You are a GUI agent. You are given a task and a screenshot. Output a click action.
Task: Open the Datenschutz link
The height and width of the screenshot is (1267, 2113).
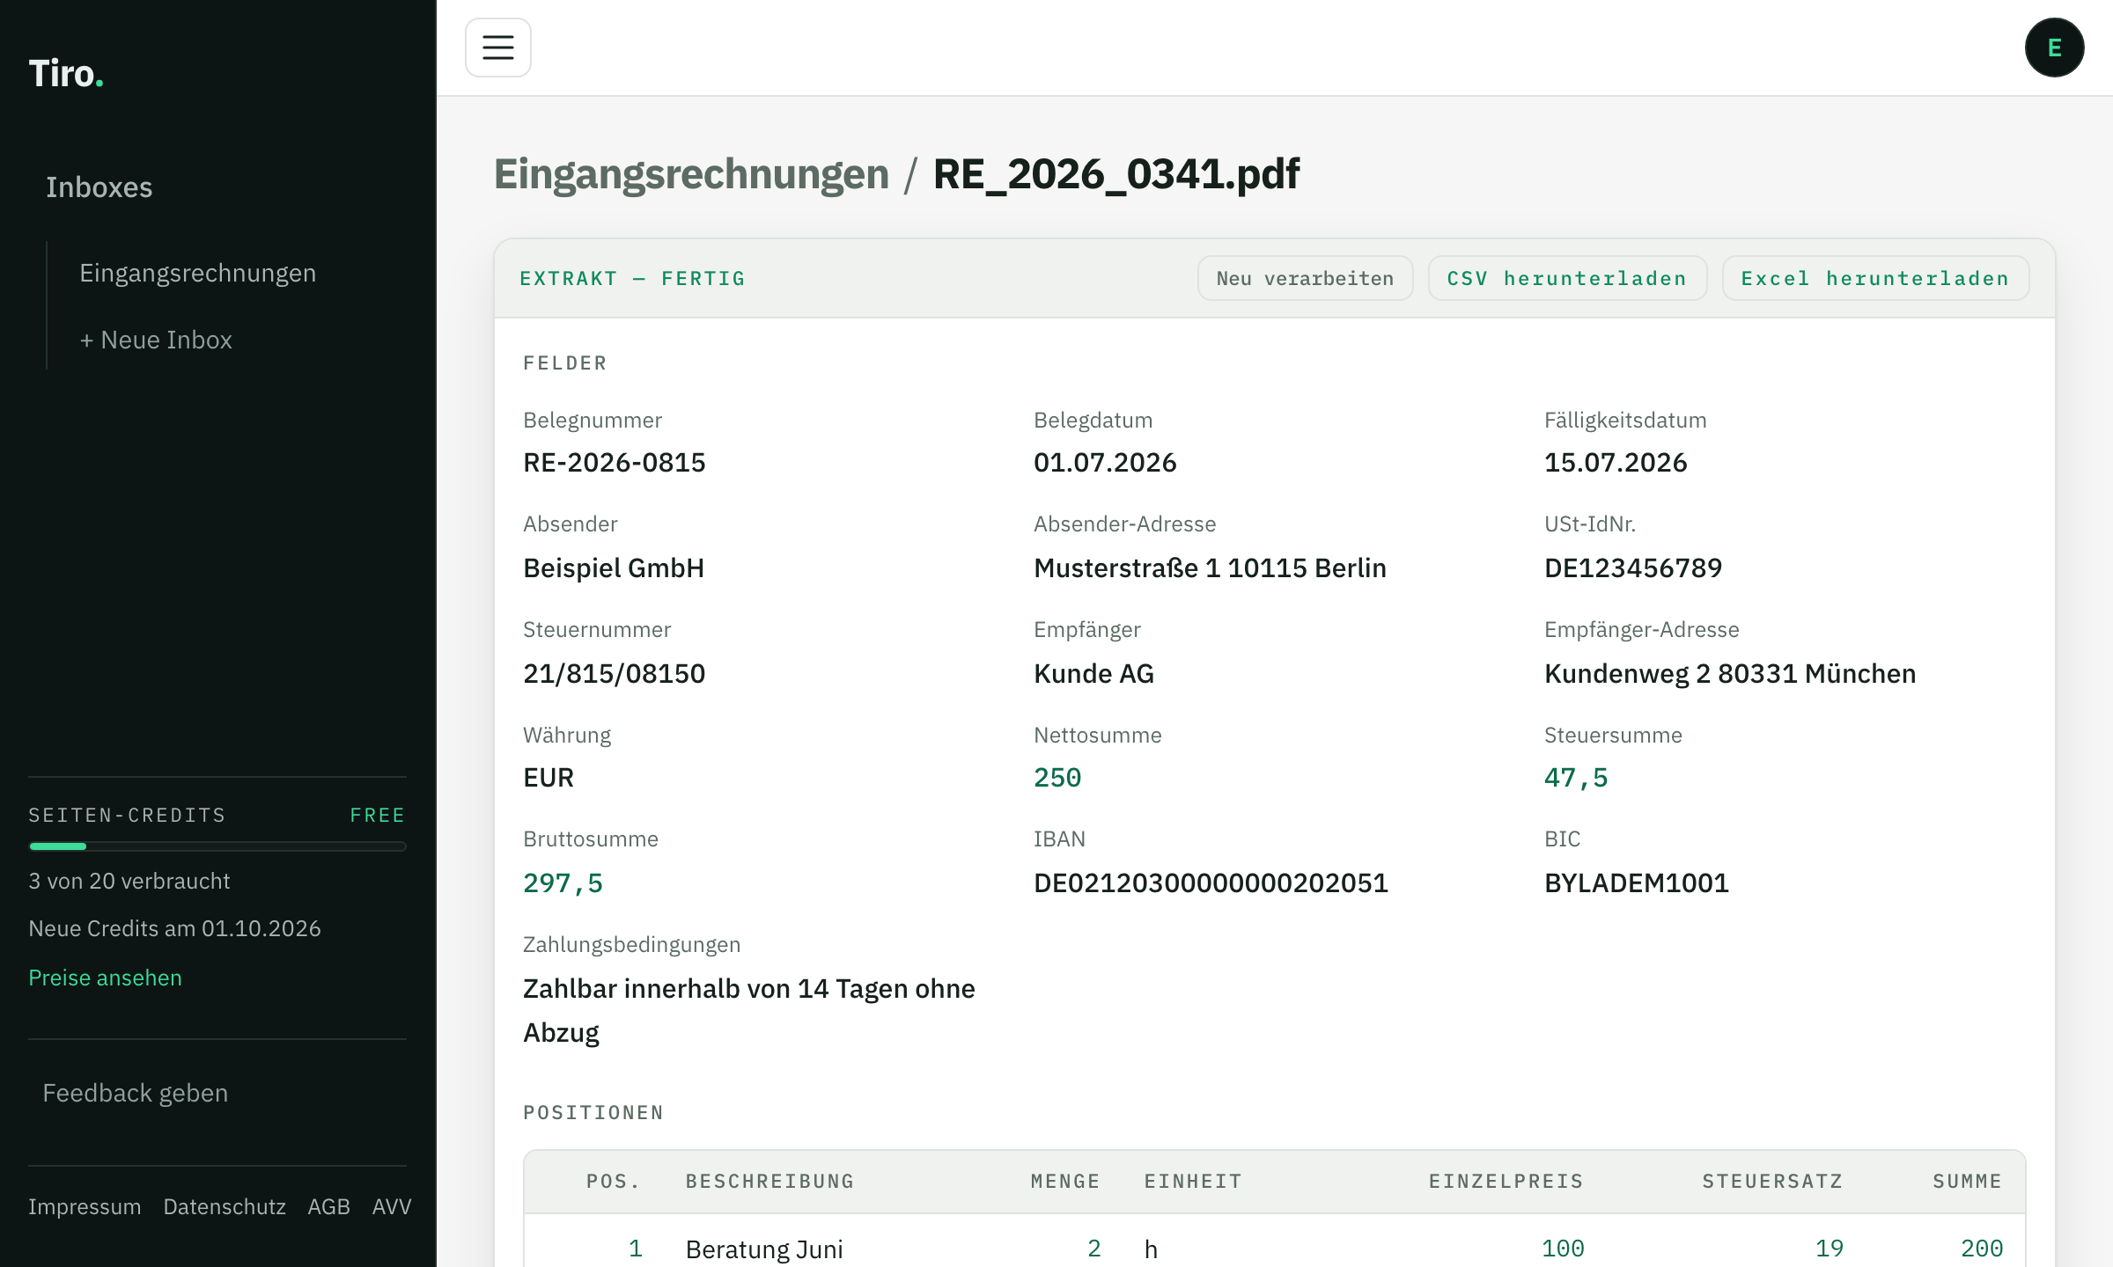(x=225, y=1206)
